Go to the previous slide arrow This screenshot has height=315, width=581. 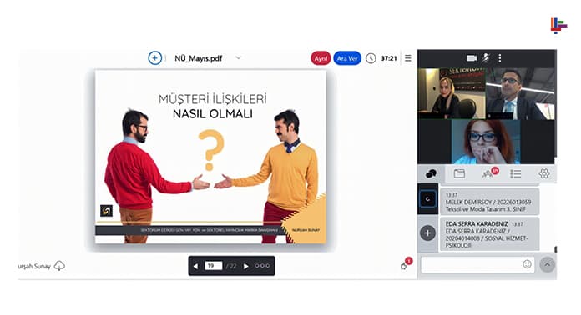pyautogui.click(x=195, y=266)
